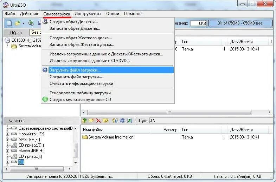
Task: Click the Open image folder toolbar icon
Action: [x=17, y=23]
